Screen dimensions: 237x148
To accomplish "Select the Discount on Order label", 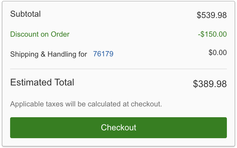I will pos(40,34).
